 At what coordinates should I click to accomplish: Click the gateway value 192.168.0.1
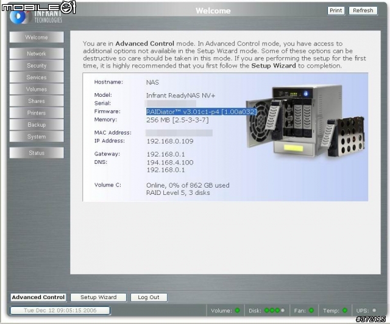click(x=166, y=154)
